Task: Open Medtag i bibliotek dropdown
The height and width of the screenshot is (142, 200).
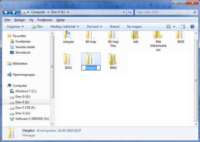Action: click(65, 26)
